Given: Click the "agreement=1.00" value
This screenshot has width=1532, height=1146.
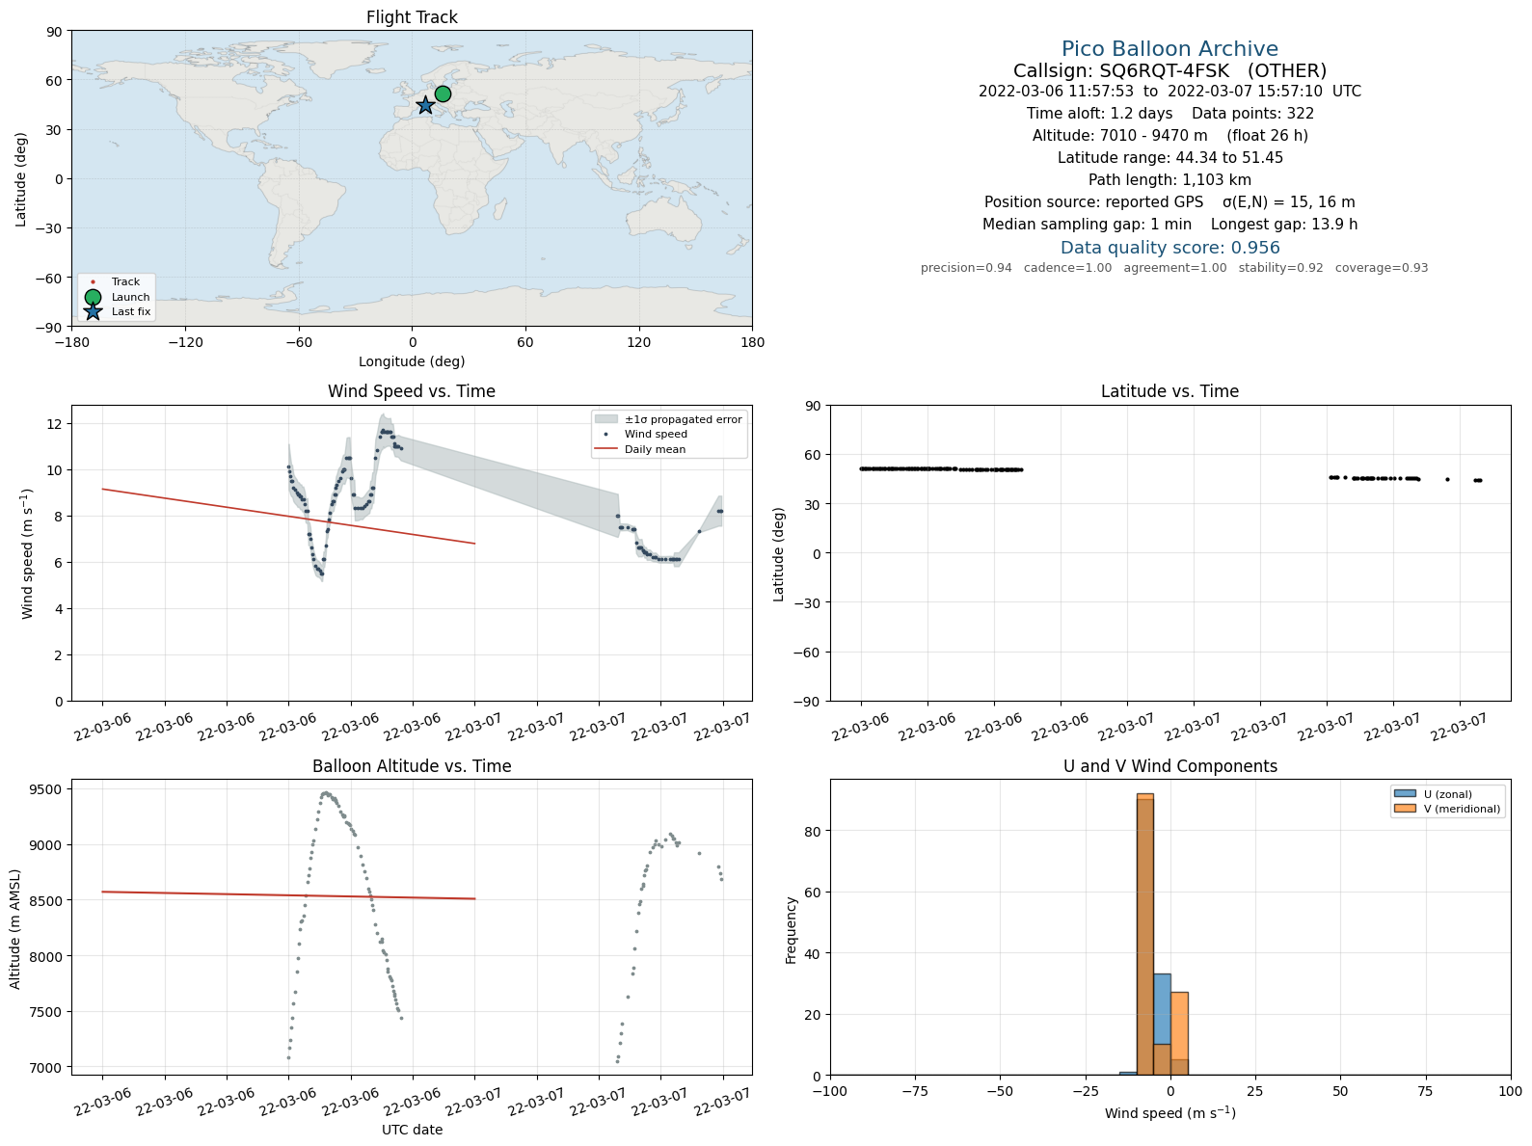Looking at the screenshot, I should tap(1175, 268).
